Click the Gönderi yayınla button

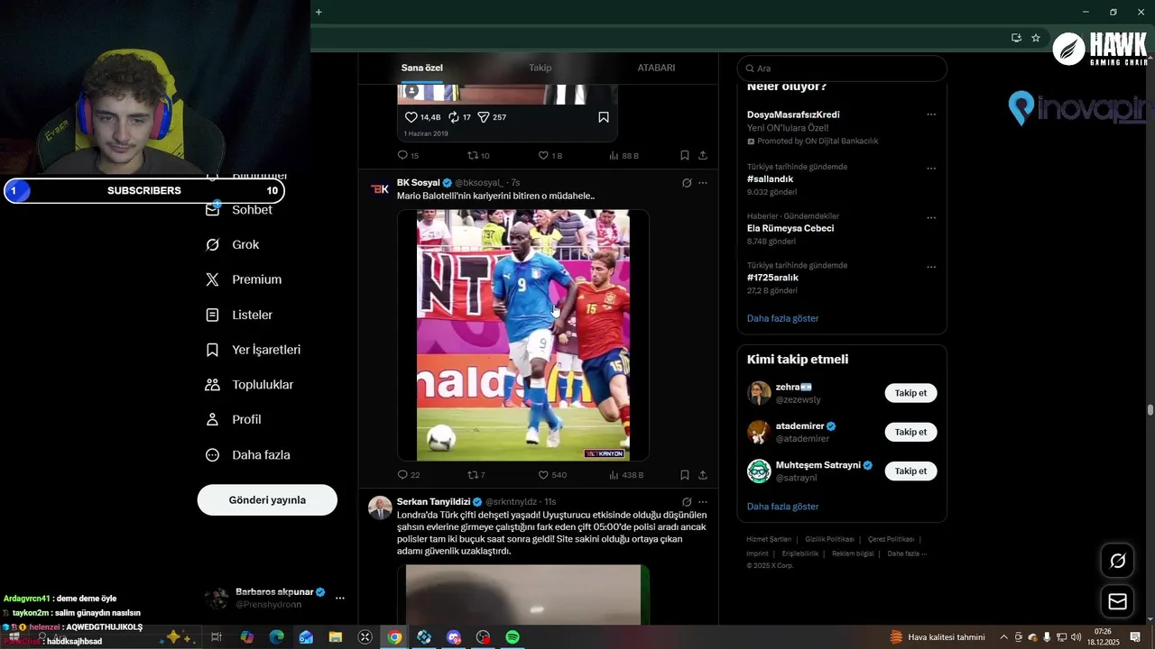[267, 499]
